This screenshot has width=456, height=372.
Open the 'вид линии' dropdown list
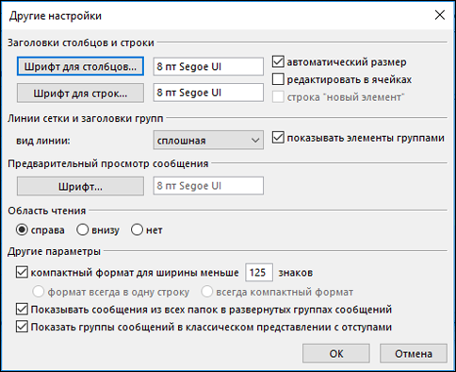(208, 140)
